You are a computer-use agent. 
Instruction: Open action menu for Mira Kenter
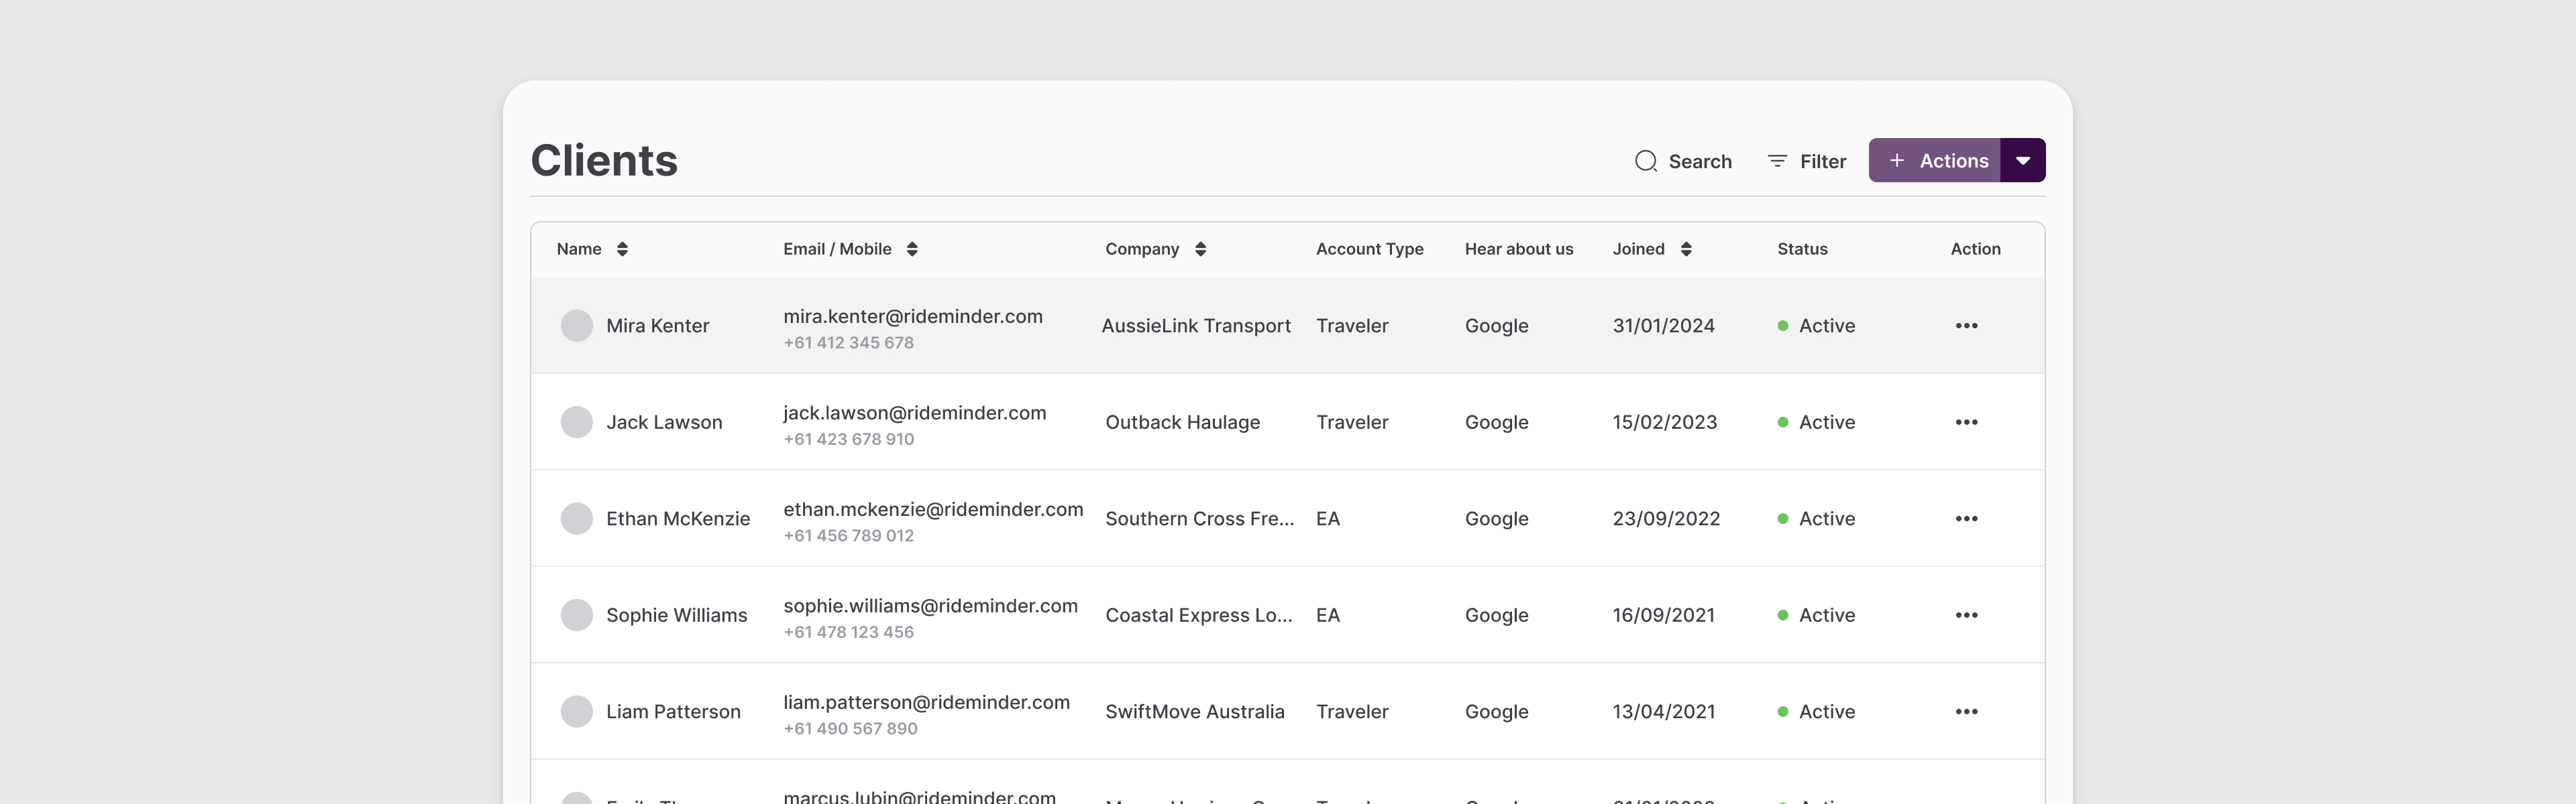tap(1966, 326)
